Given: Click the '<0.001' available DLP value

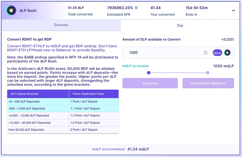Looking at the screenshot, I should [x=228, y=40].
